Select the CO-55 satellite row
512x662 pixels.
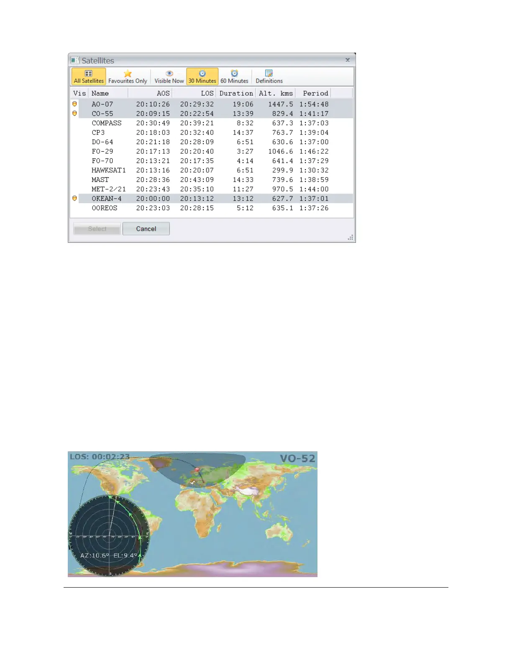(x=212, y=114)
